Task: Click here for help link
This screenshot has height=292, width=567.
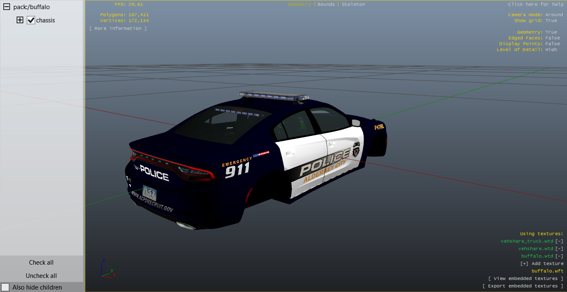Action: pos(536,4)
